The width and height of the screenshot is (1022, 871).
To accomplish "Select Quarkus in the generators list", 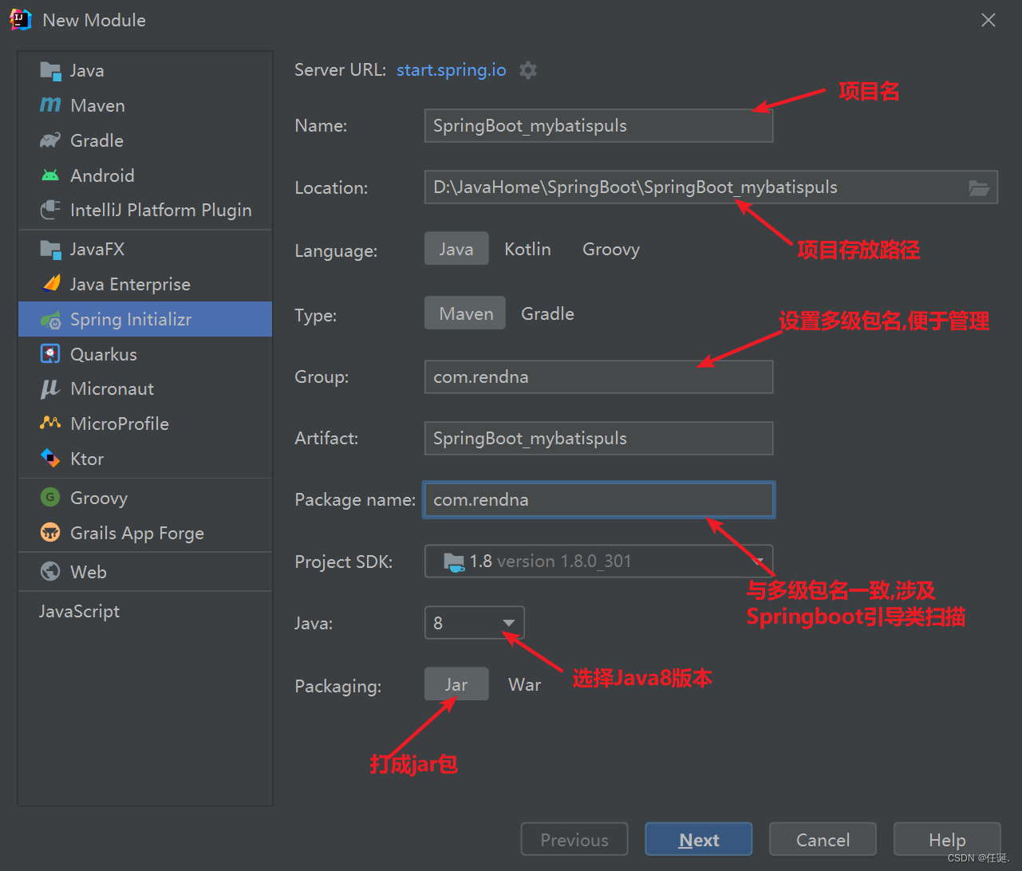I will pyautogui.click(x=145, y=354).
